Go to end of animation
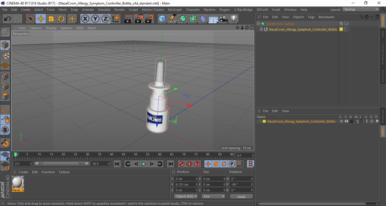The image size is (386, 206). pos(170,164)
